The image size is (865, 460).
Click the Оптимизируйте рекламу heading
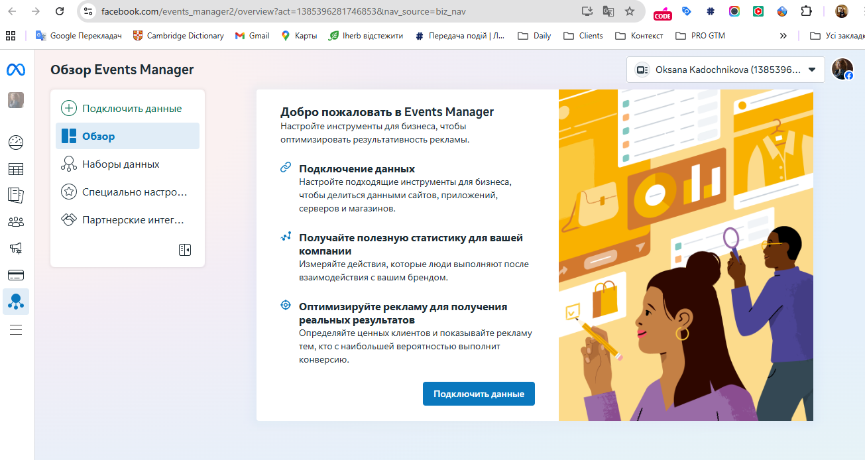coord(403,313)
